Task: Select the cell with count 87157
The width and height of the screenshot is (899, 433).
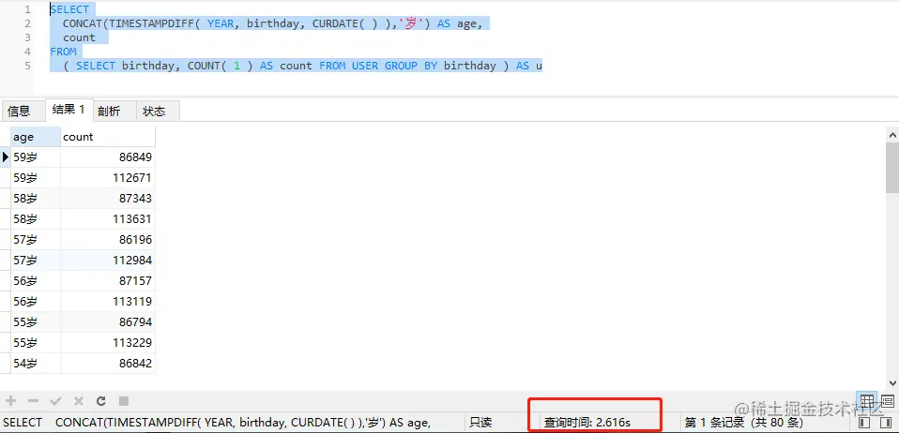Action: pos(108,280)
